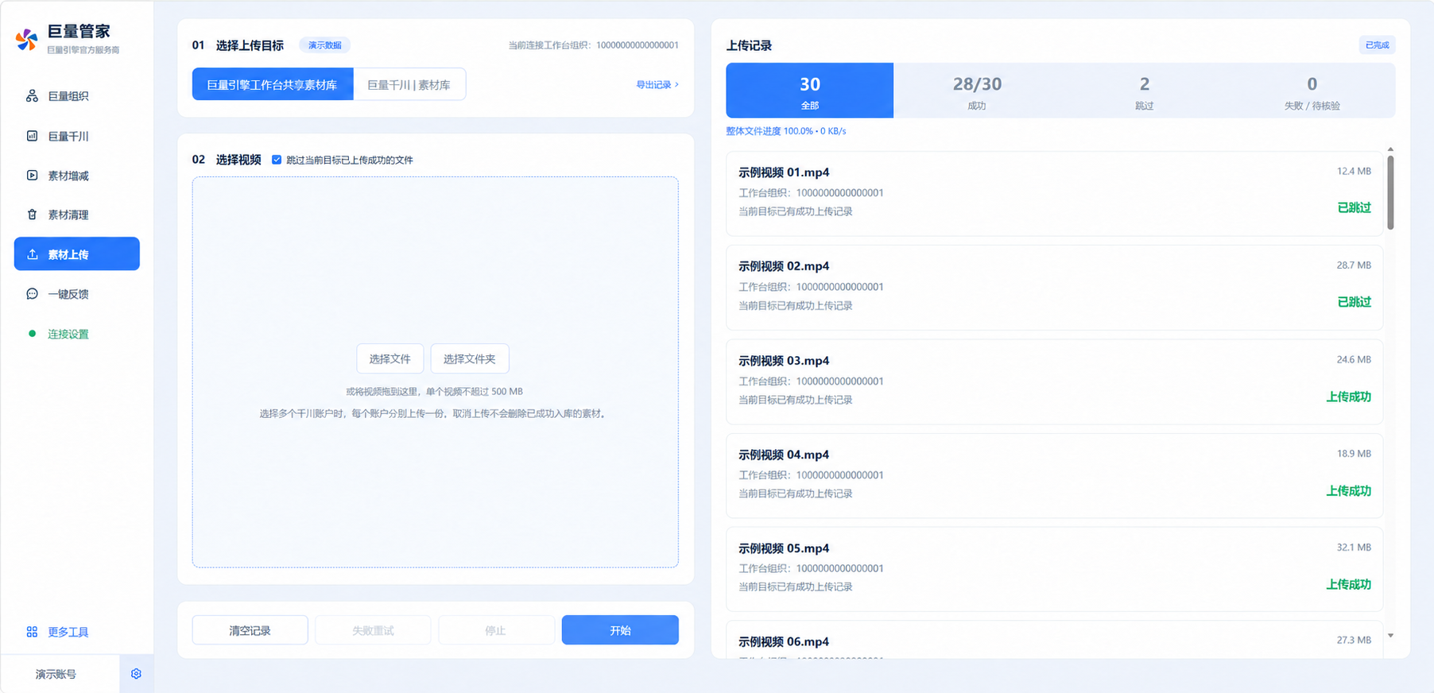
Task: Click 已跳过 status of 示例视频 02.mp4
Action: [1354, 302]
